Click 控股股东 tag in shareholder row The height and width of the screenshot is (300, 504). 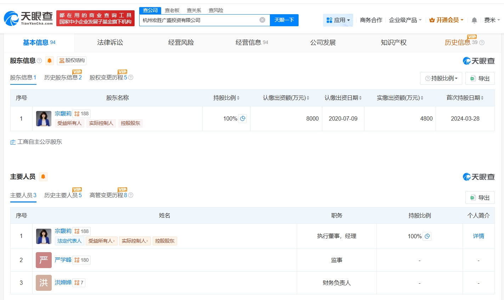[130, 123]
